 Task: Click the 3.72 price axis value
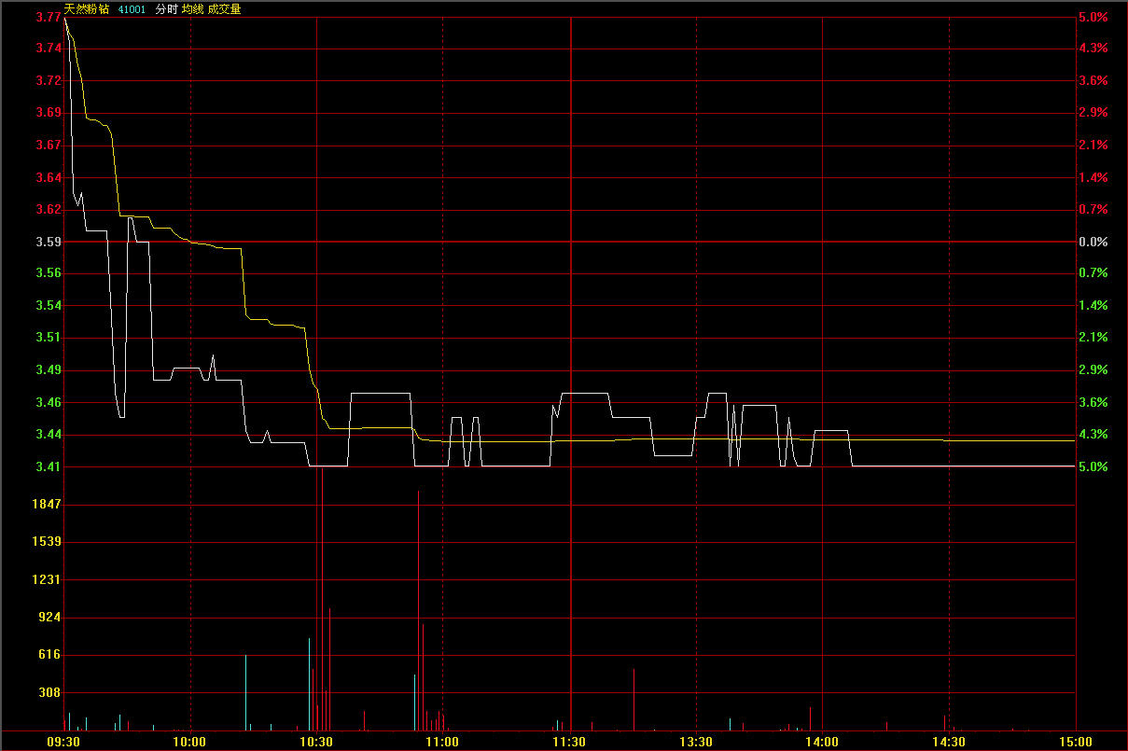(49, 80)
